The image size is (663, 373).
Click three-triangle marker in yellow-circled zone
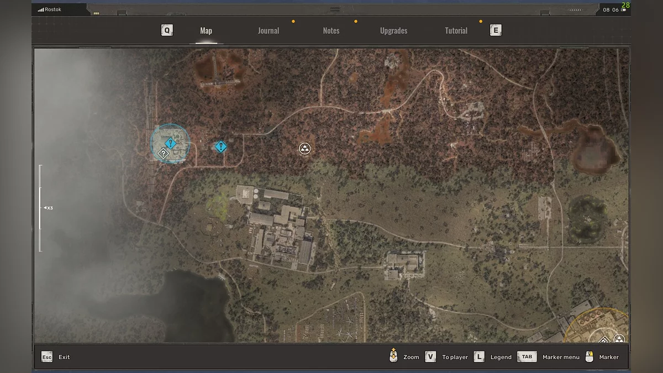tap(619, 339)
